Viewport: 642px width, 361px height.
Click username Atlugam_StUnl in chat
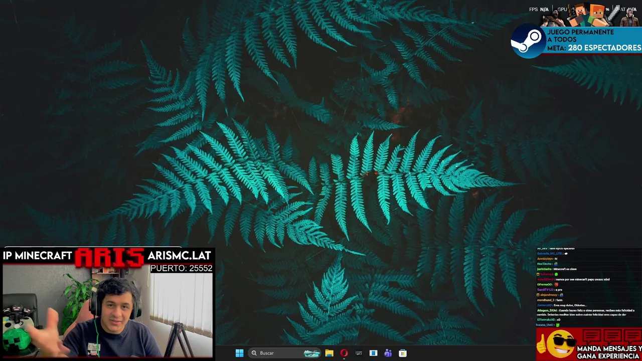tap(547, 310)
